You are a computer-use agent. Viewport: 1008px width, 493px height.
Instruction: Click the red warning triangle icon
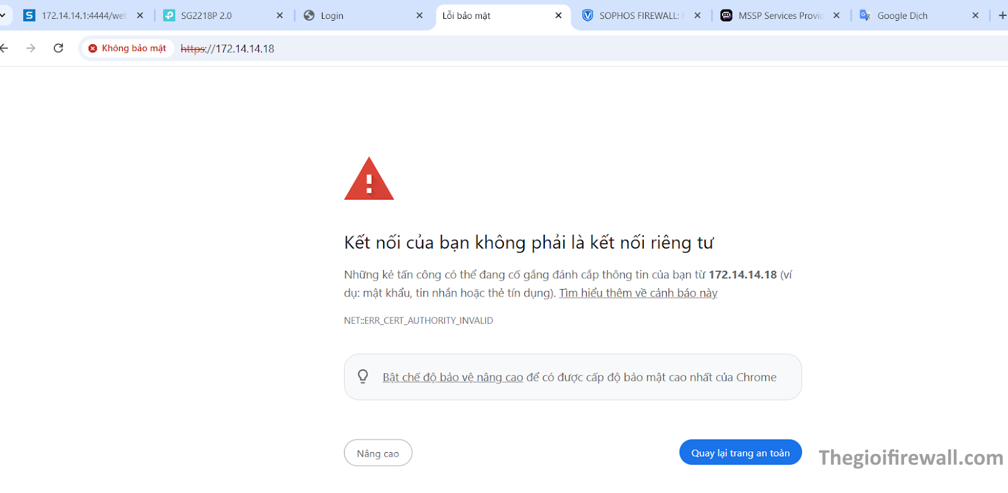click(369, 180)
